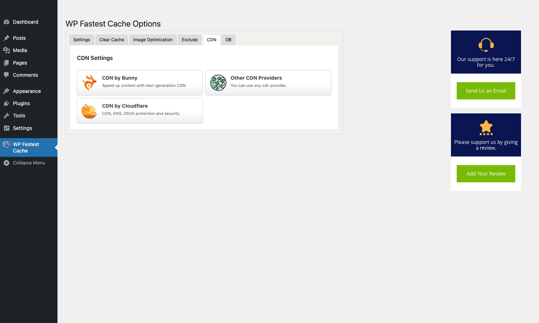Screen dimensions: 539x323
Task: Click the Cloudflare sunrise logo
Action: (x=89, y=111)
